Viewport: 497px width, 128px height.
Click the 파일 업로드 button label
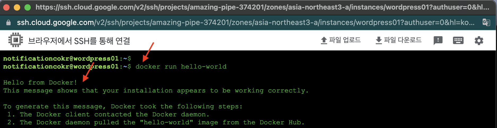tap(345, 40)
